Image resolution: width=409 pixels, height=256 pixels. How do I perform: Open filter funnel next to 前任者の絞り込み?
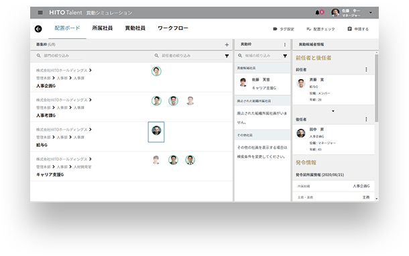[227, 56]
